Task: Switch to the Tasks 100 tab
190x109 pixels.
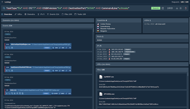Action: (x=80, y=14)
